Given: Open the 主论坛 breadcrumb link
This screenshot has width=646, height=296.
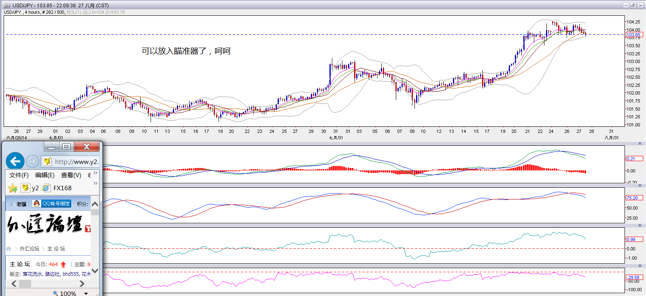Looking at the screenshot, I should tap(56, 249).
